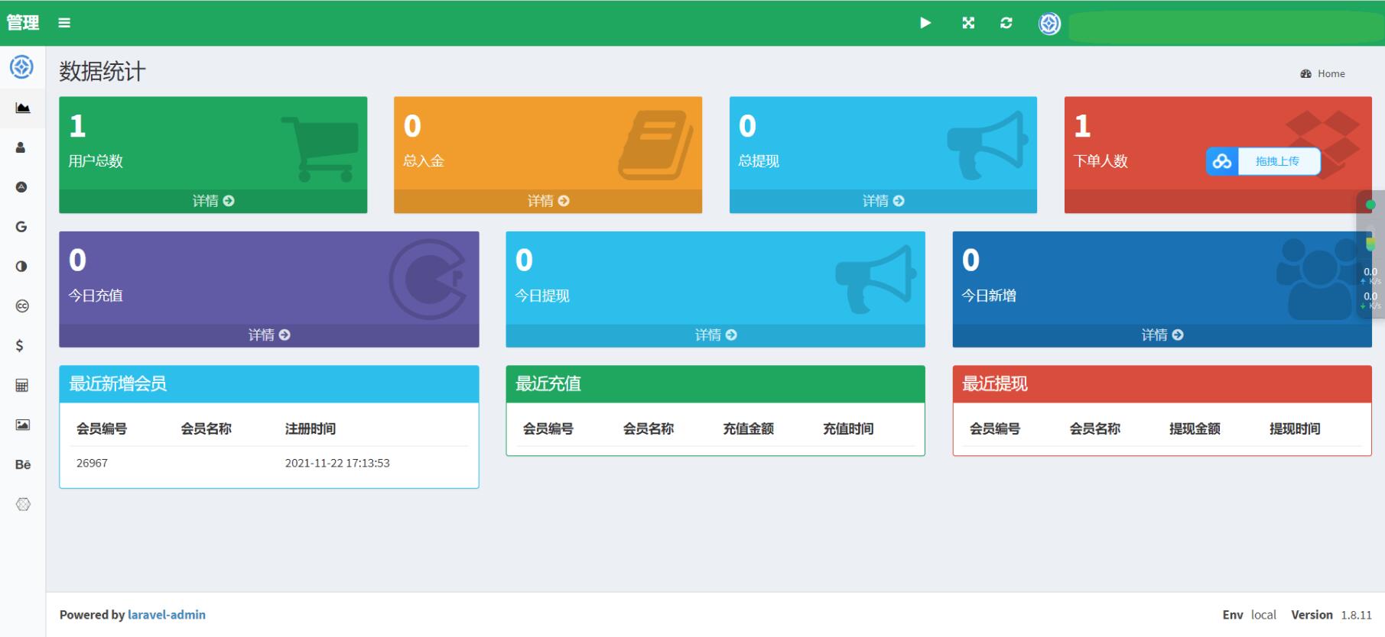1385x637 pixels.
Task: Open the calculator icon in sidebar
Action: pyautogui.click(x=22, y=386)
